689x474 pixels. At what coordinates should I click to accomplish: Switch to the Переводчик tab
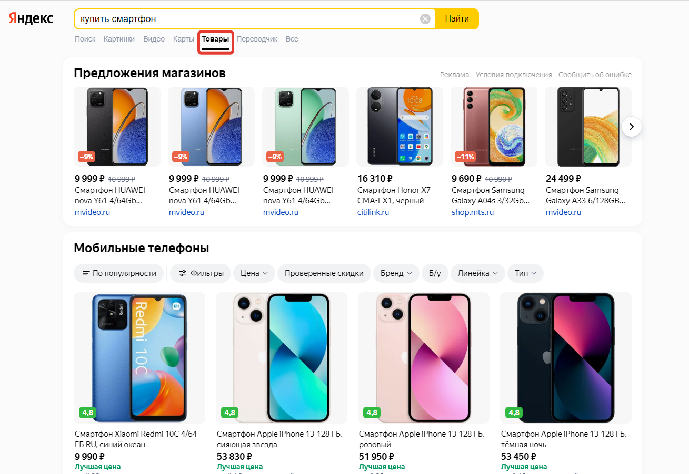coord(257,39)
